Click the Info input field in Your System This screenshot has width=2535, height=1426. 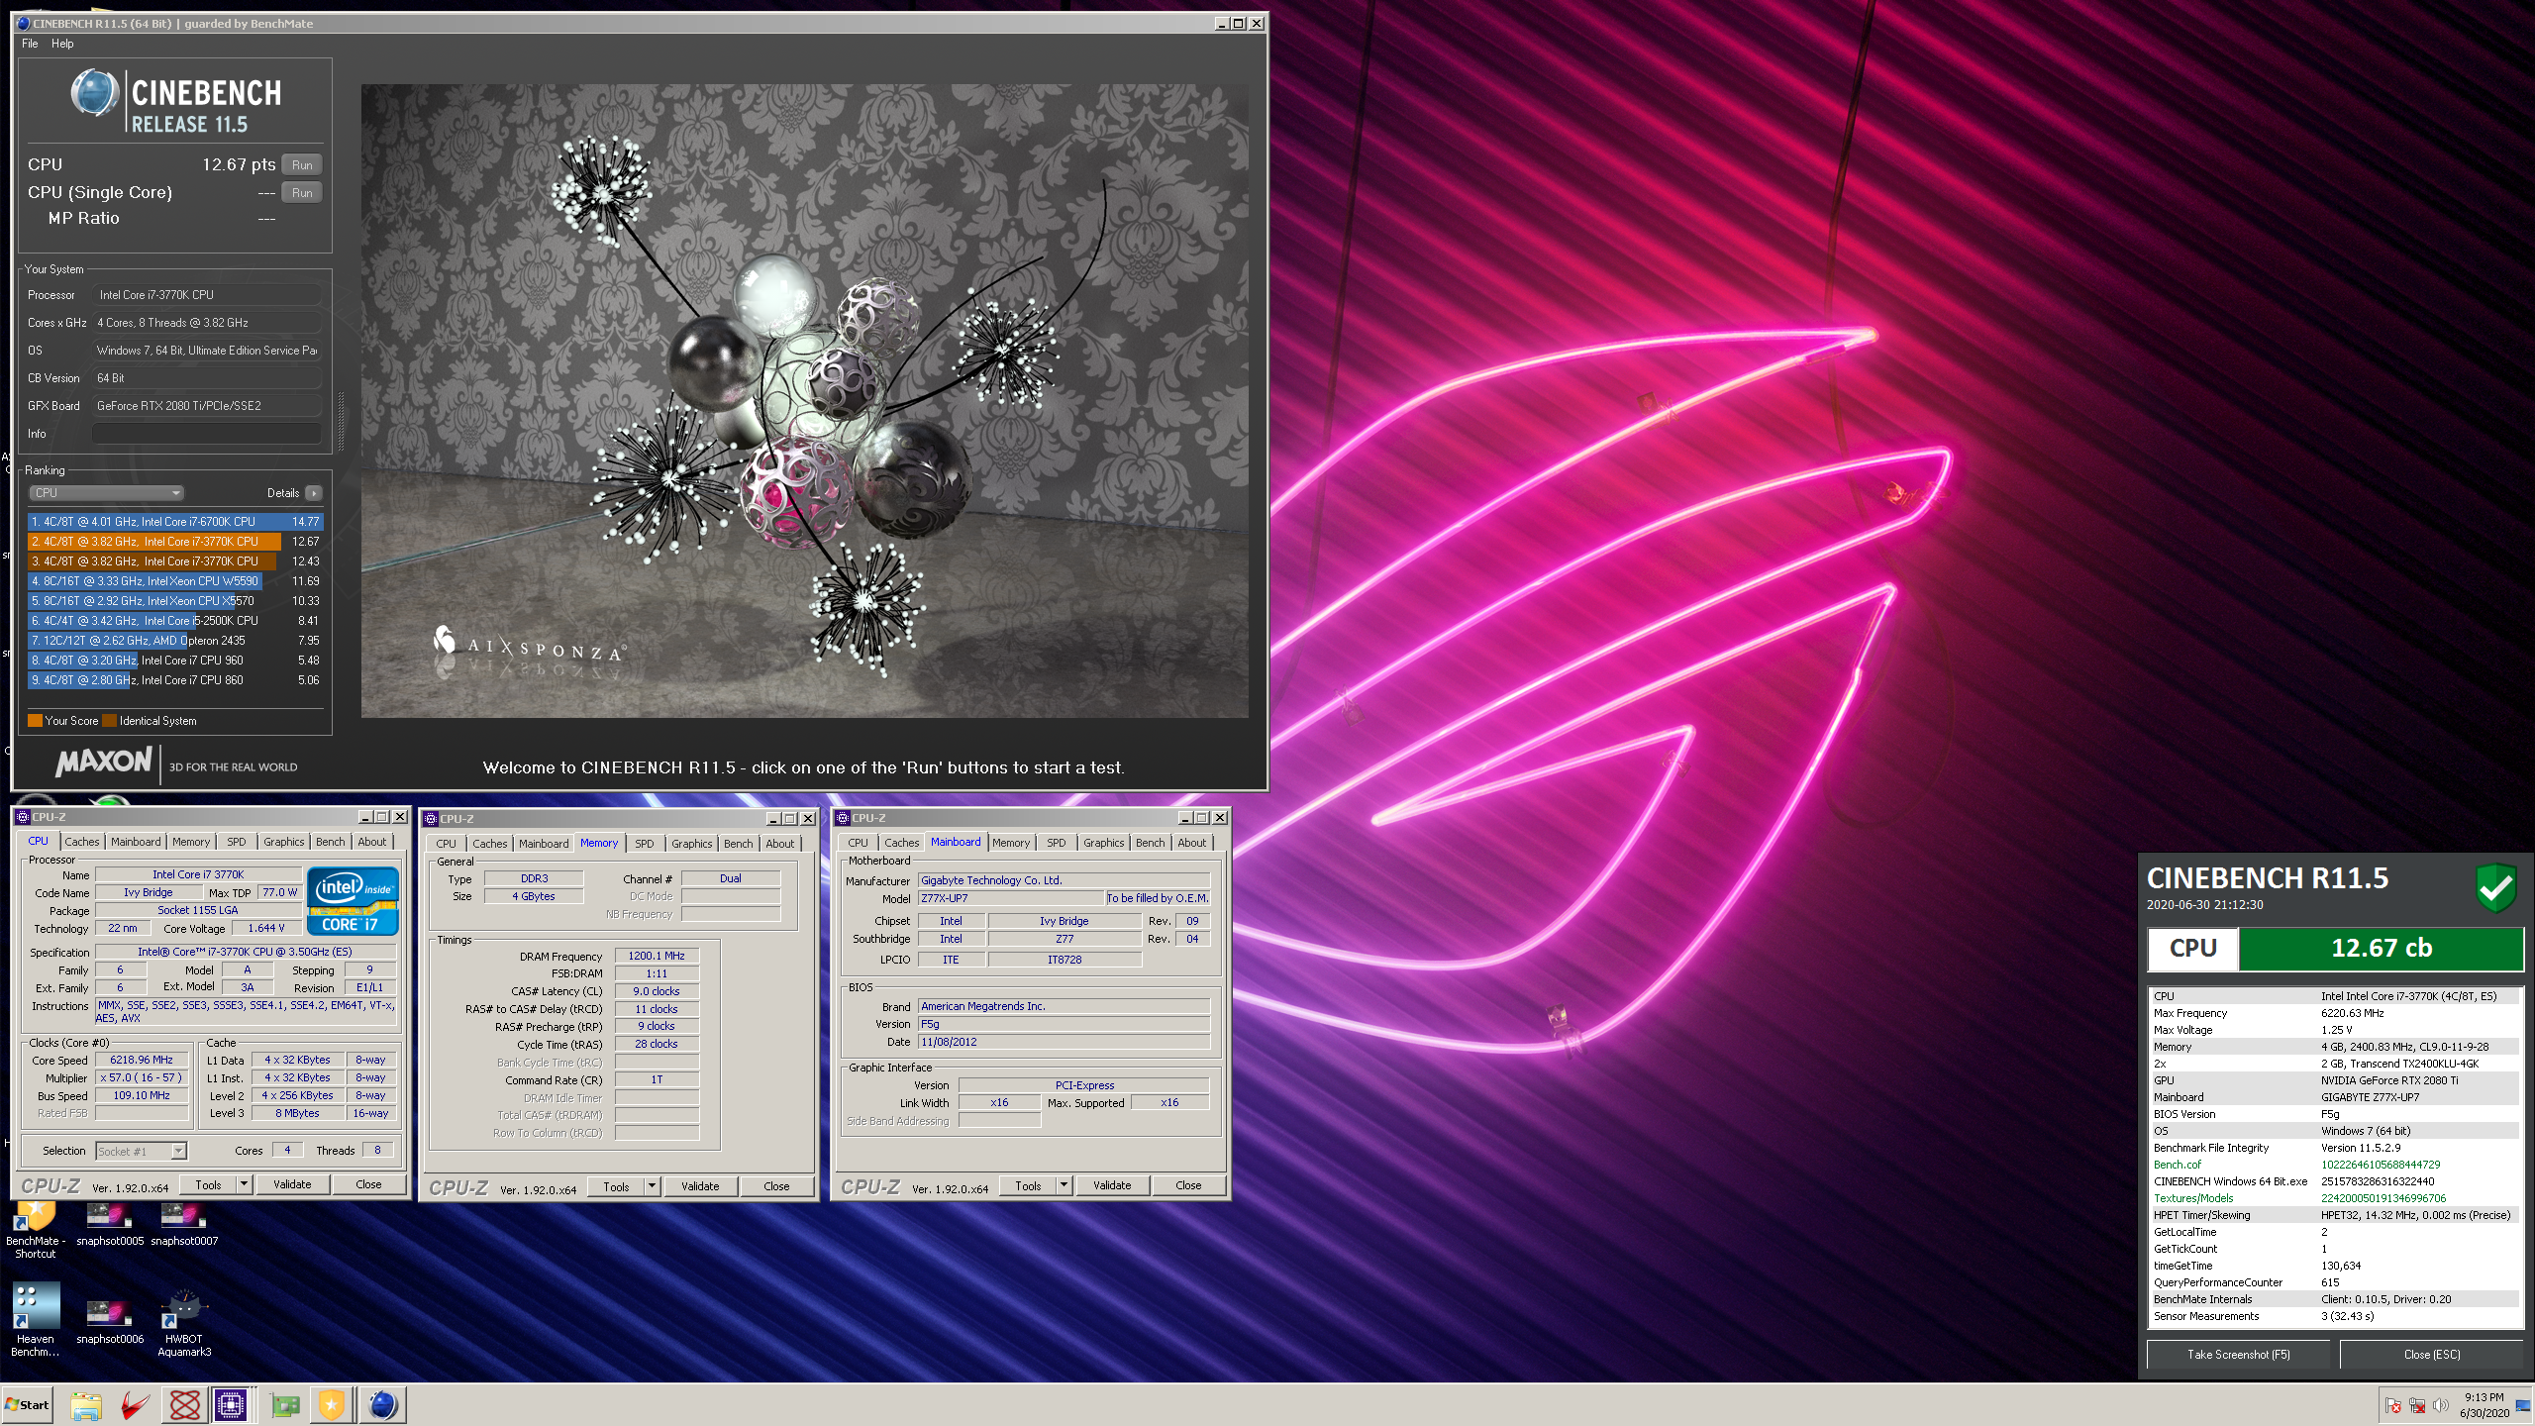coord(207,434)
